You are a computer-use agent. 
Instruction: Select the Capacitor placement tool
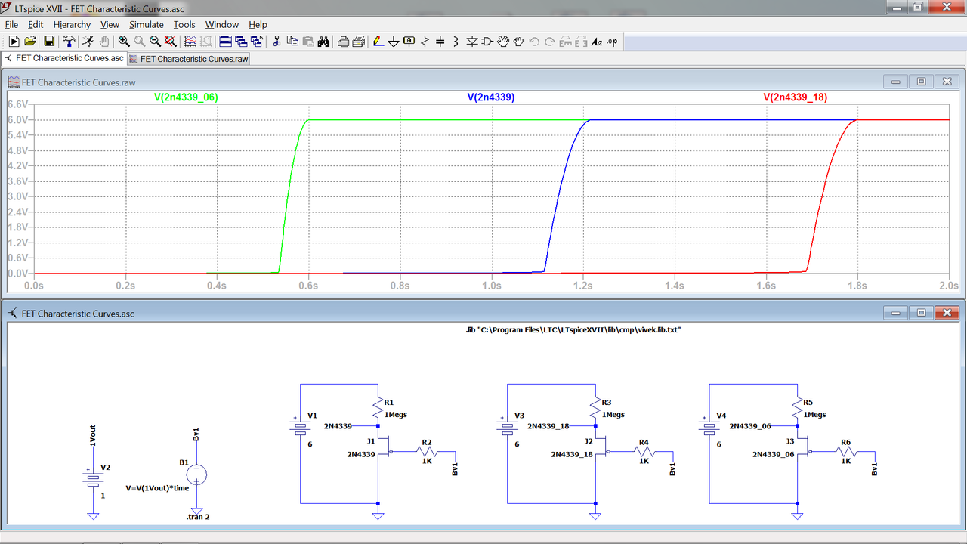point(440,42)
